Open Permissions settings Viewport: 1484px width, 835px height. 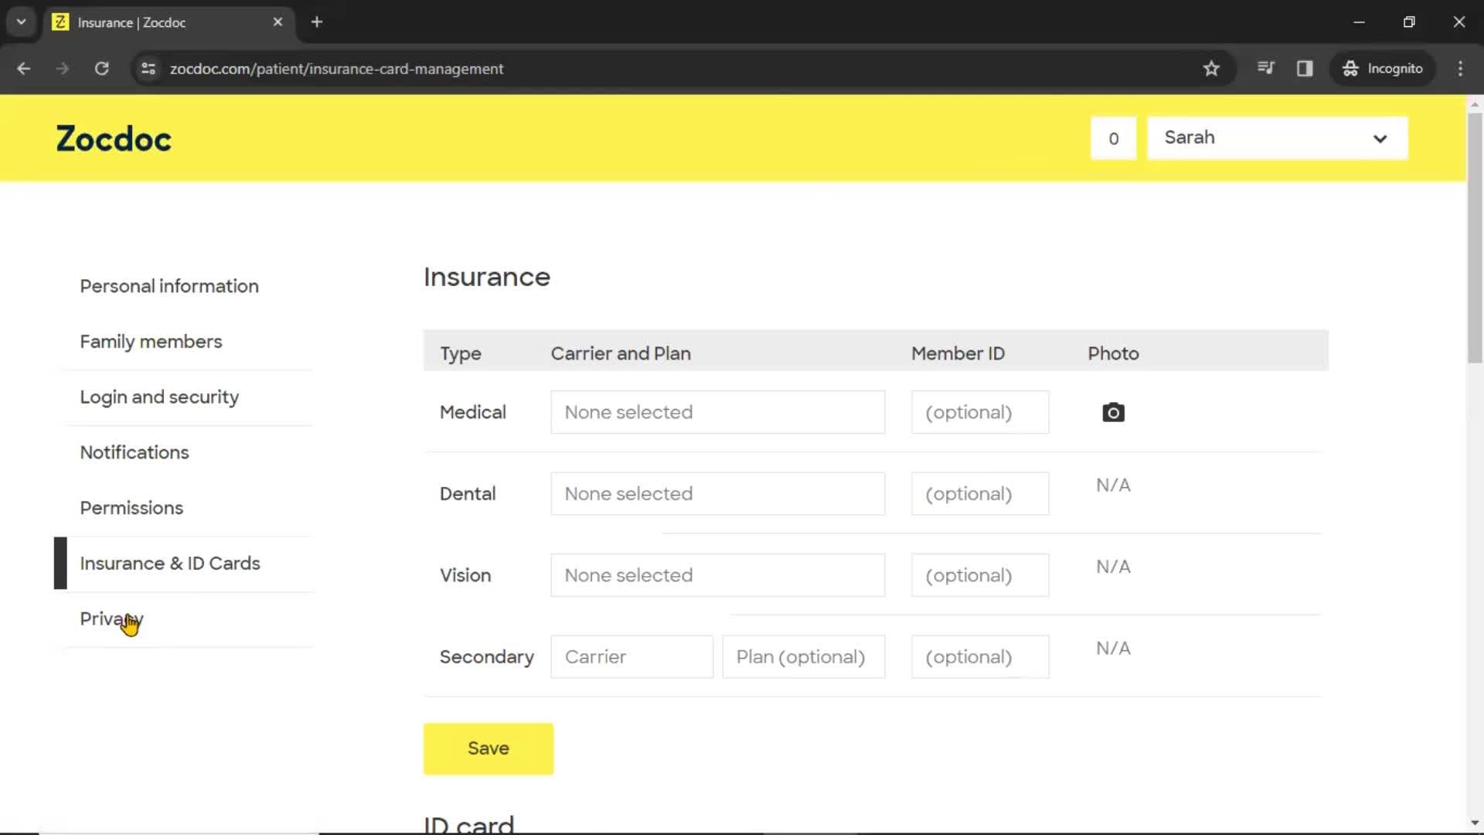(x=131, y=508)
